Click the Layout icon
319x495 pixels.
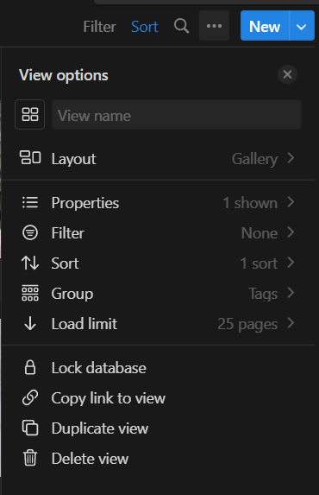pyautogui.click(x=30, y=158)
